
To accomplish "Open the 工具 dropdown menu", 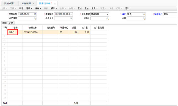I will point(94,8).
